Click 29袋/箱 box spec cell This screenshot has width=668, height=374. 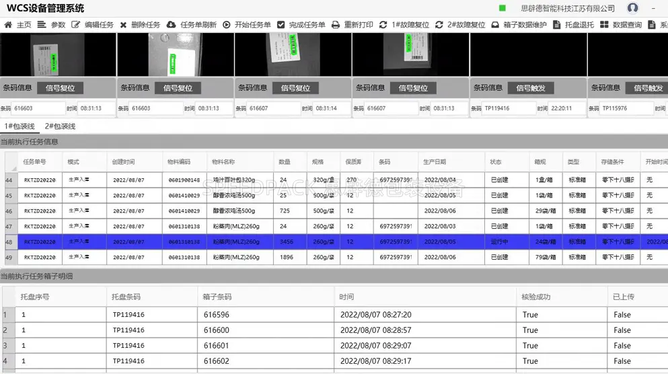(x=546, y=211)
